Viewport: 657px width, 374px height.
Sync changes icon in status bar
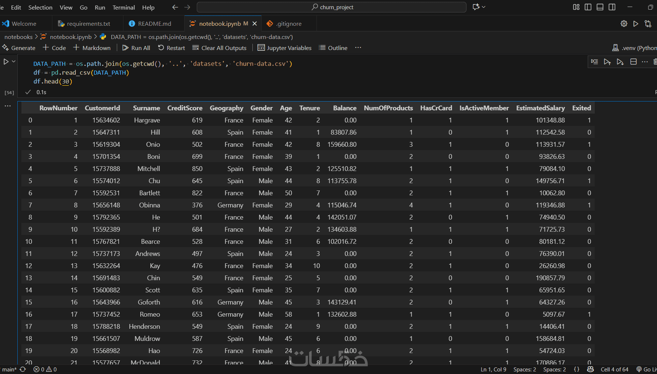coord(23,369)
